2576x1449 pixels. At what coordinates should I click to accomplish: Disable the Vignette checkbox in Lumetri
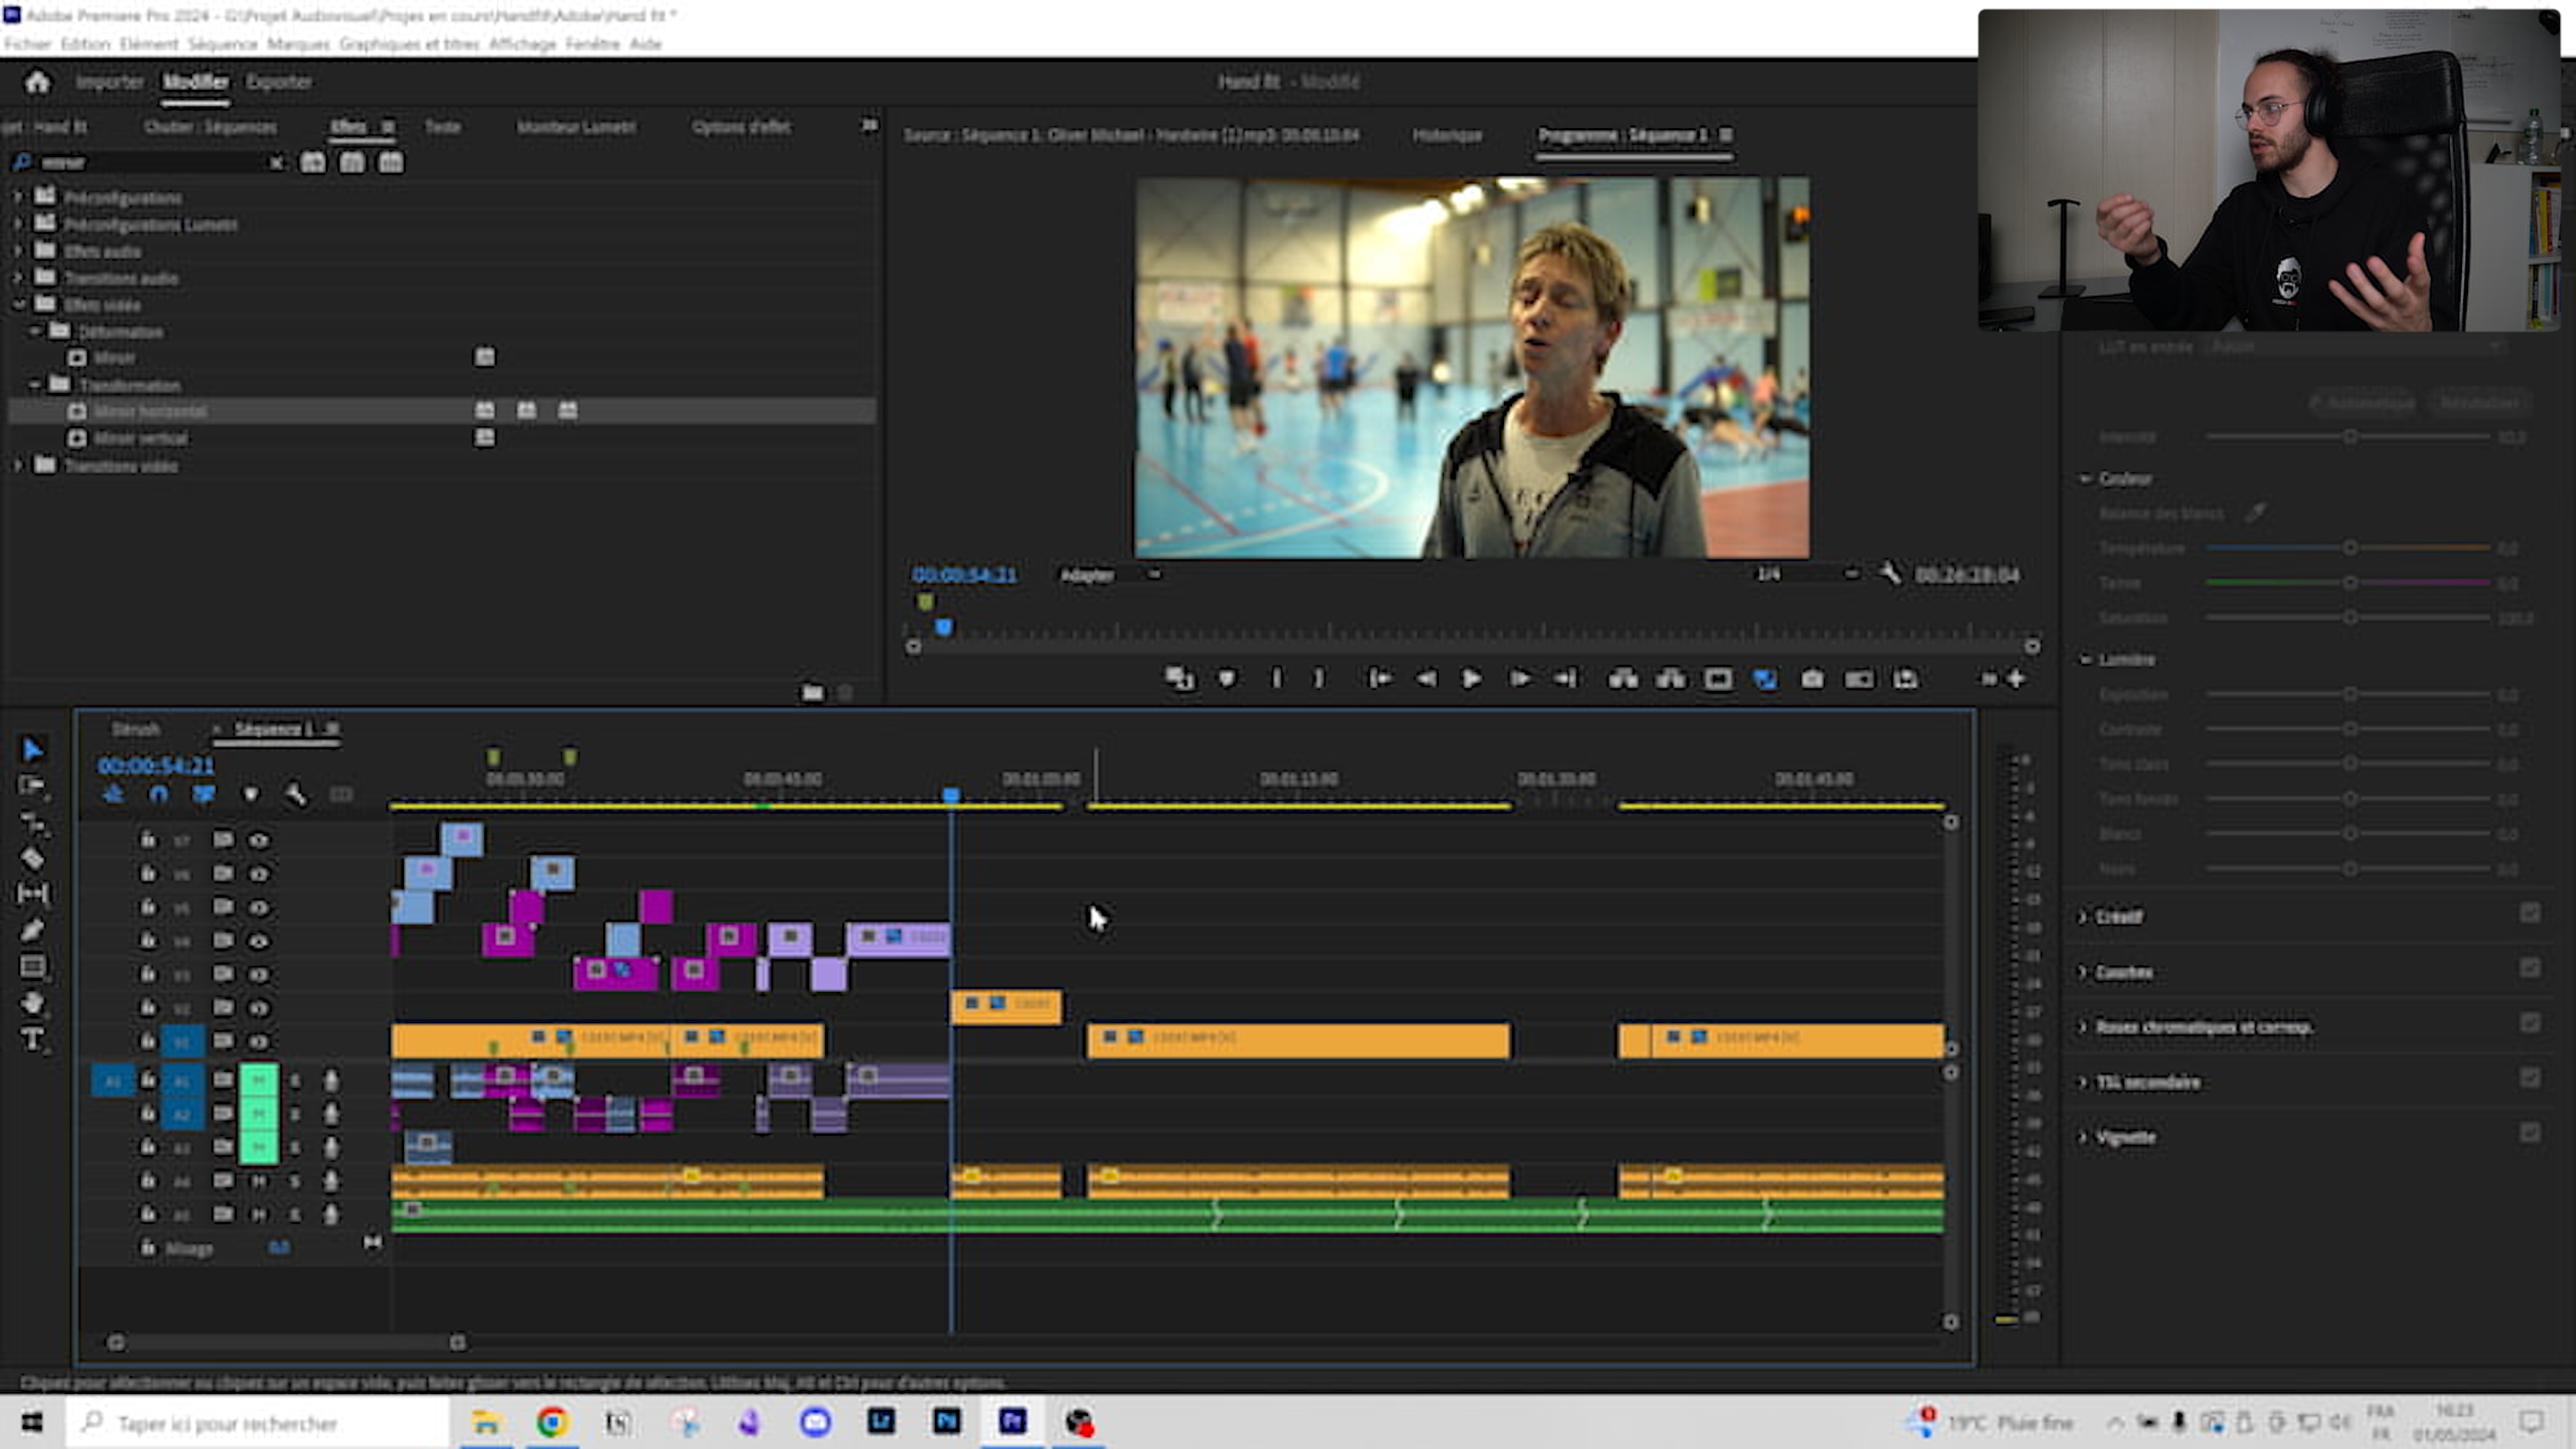[x=2529, y=1133]
